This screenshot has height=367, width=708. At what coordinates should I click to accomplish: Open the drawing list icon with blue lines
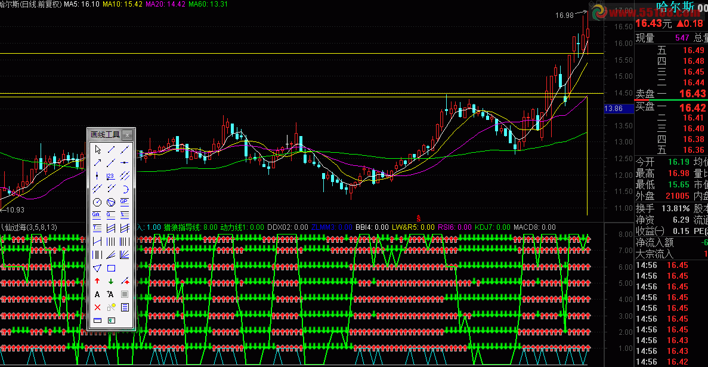click(x=125, y=307)
